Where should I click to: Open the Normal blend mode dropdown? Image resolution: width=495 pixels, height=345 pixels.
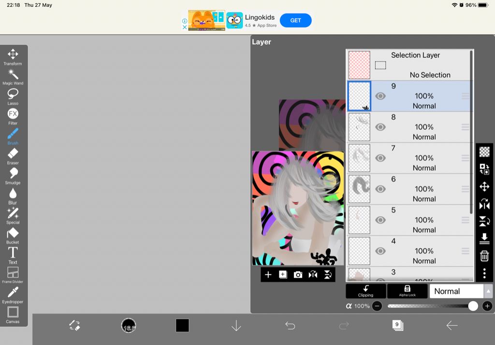456,291
